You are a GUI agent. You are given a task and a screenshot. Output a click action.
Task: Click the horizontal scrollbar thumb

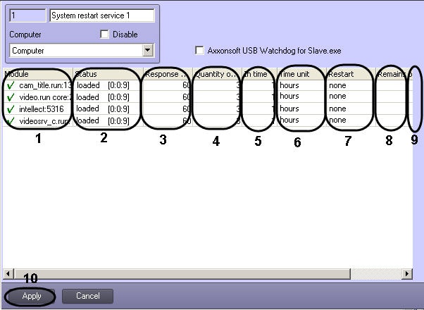[x=182, y=274]
